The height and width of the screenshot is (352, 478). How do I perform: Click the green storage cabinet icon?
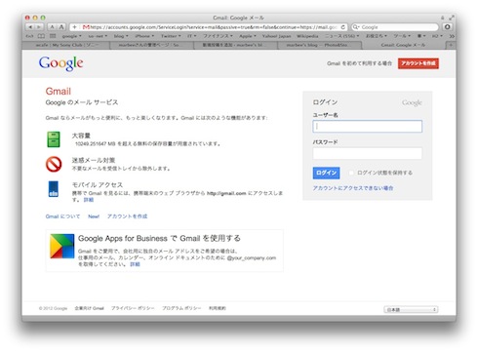click(x=54, y=139)
